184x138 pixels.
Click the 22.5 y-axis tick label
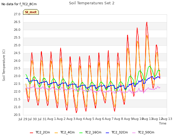click(x=17, y=84)
